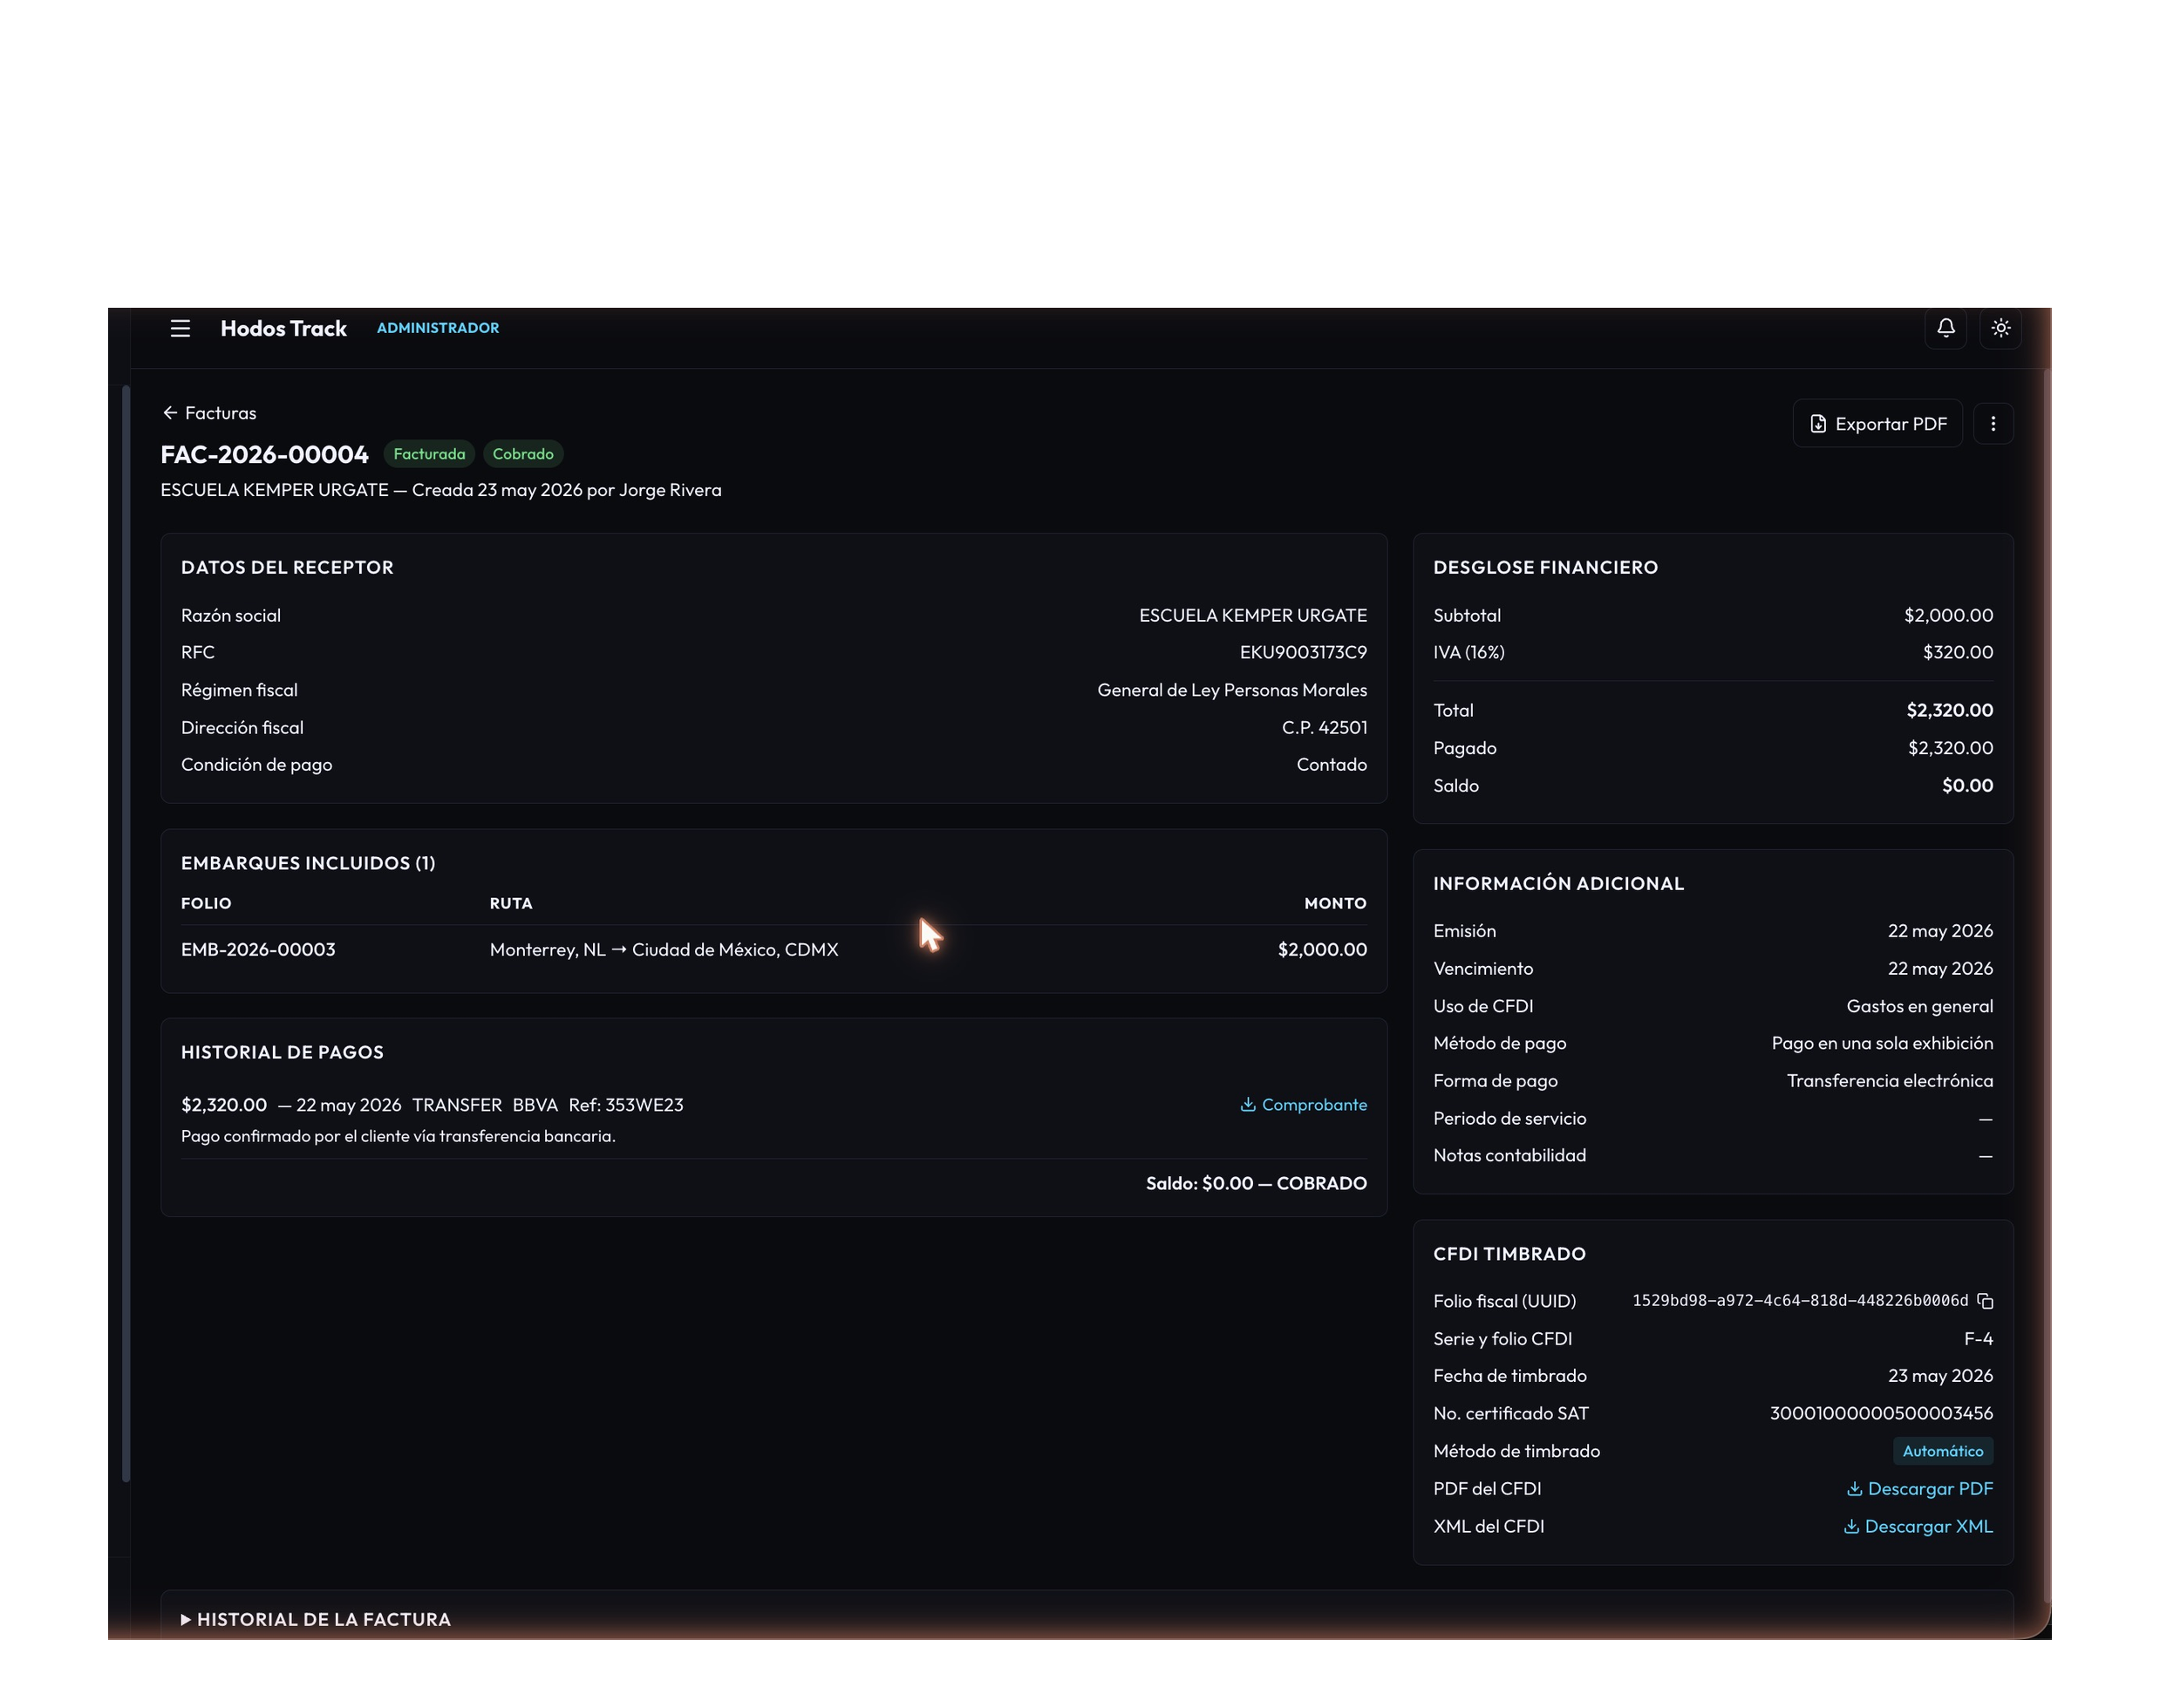Click Descargar XML for the CFDI
The image size is (2160, 1708).
click(x=1917, y=1527)
